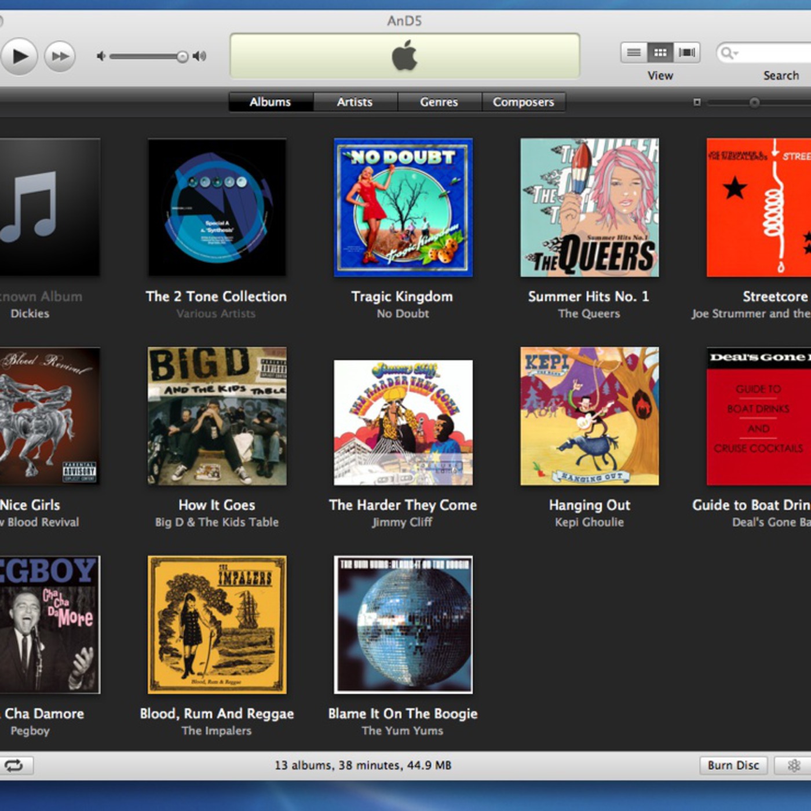Screen dimensions: 811x811
Task: Open Blame It On The Boogie album
Action: pyautogui.click(x=403, y=624)
